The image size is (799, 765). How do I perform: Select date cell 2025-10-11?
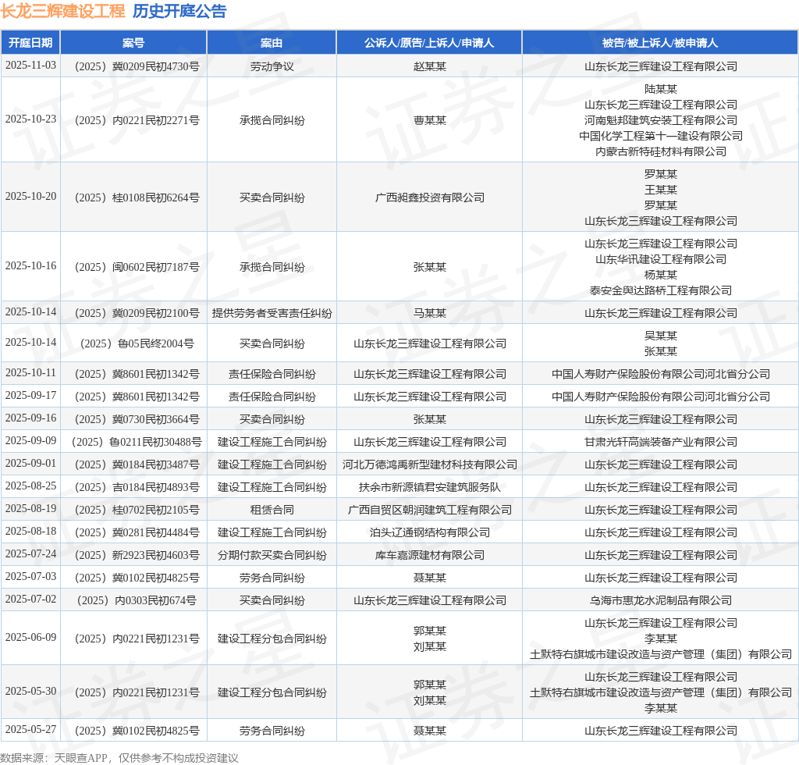pyautogui.click(x=30, y=373)
